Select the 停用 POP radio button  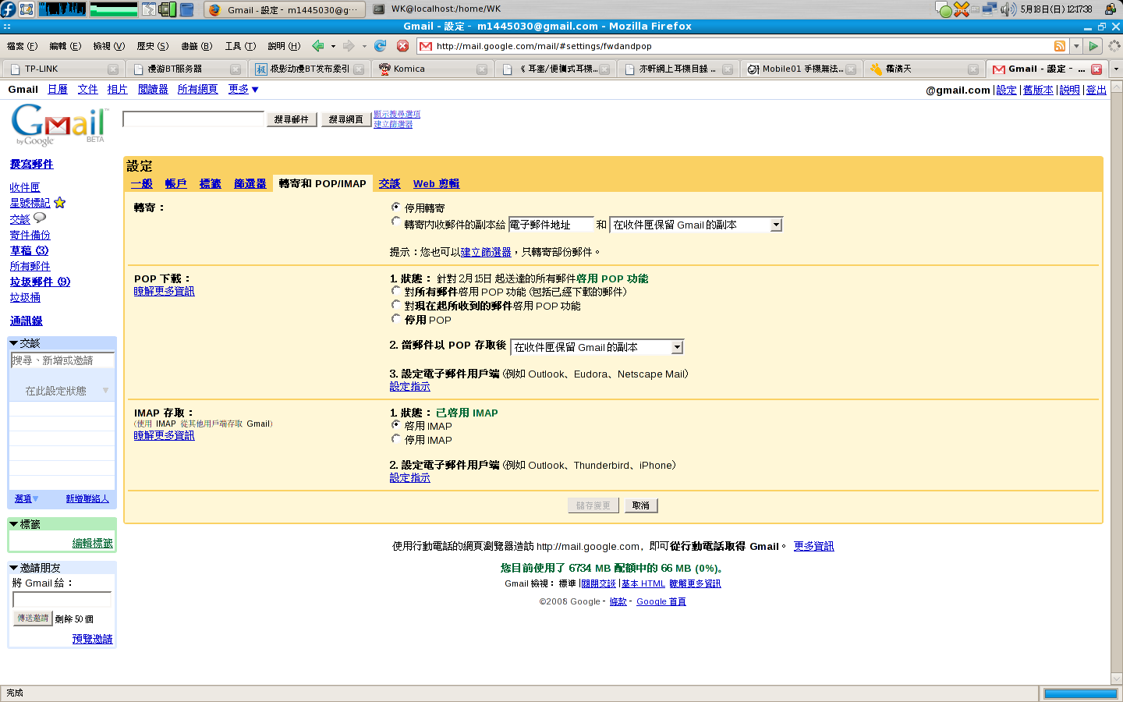(x=396, y=319)
